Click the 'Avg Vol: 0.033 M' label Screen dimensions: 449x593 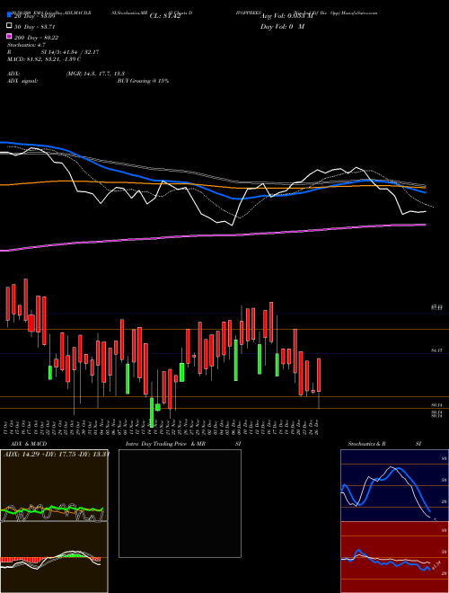[286, 16]
